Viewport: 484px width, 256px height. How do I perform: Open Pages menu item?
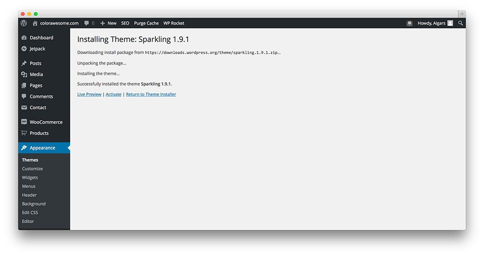(x=36, y=86)
